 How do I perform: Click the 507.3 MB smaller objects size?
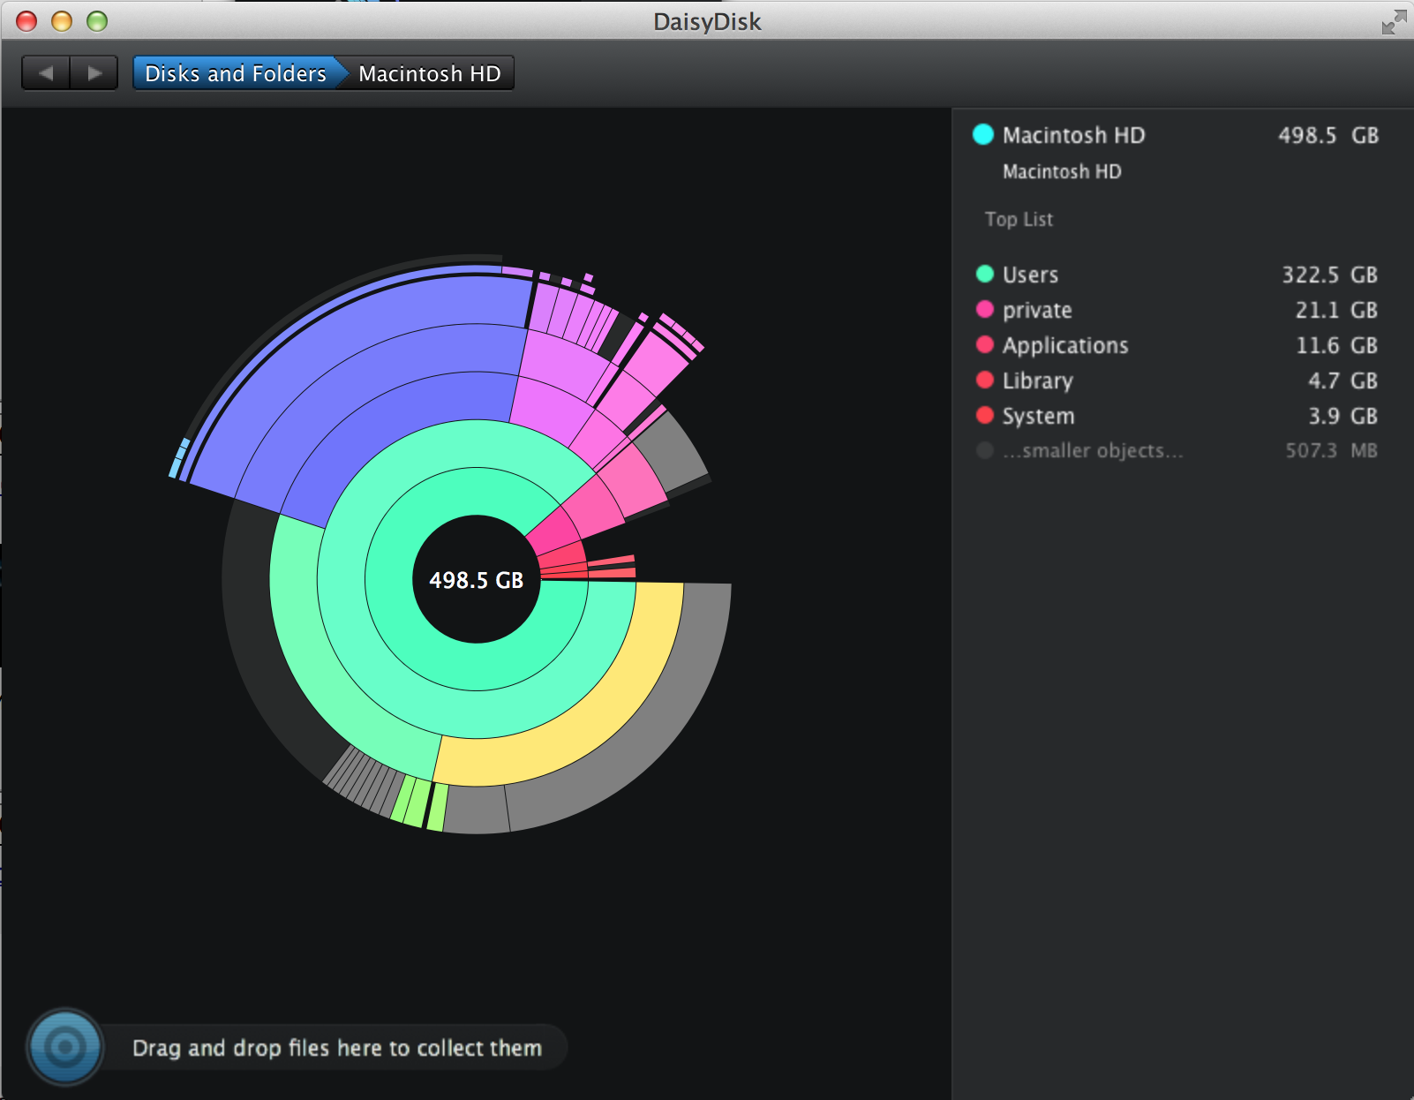[1331, 450]
